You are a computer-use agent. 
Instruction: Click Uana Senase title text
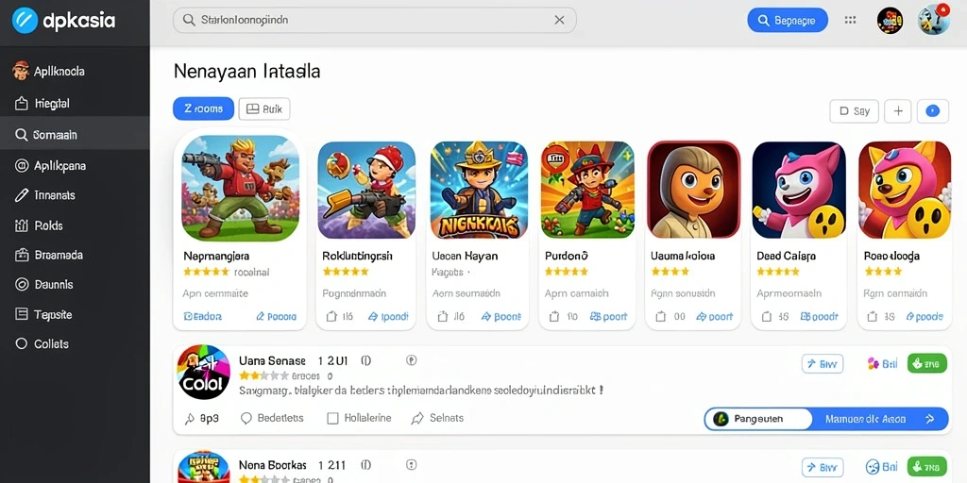[272, 361]
